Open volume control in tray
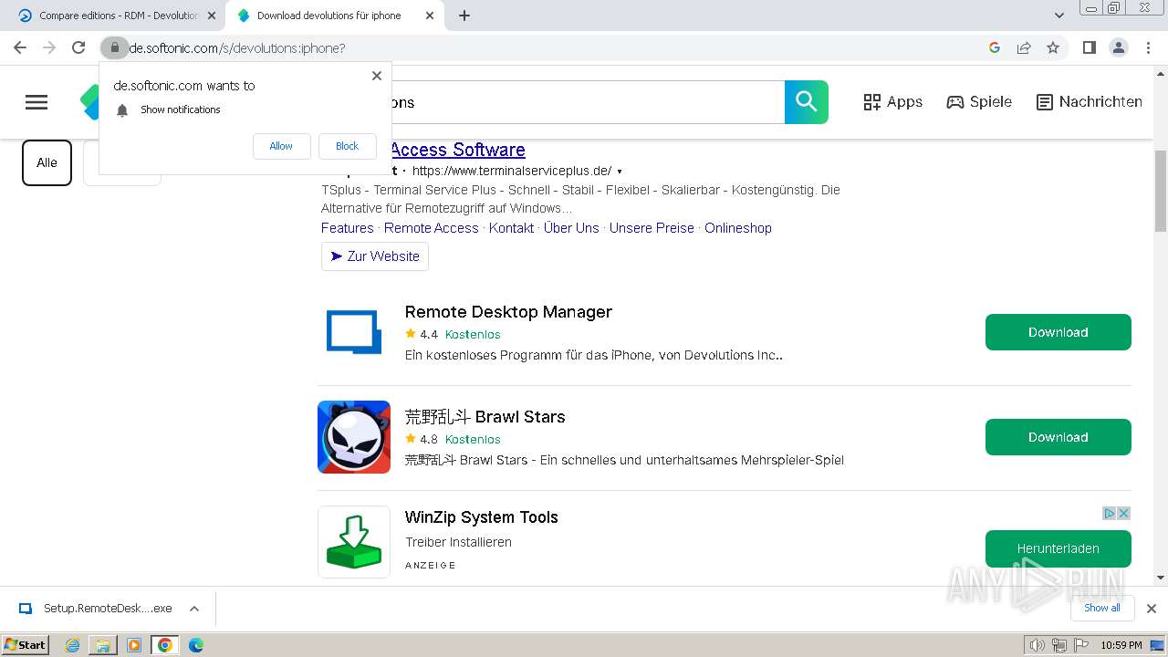 tap(1037, 645)
